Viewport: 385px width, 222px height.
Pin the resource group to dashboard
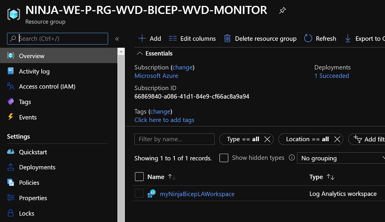(x=282, y=10)
